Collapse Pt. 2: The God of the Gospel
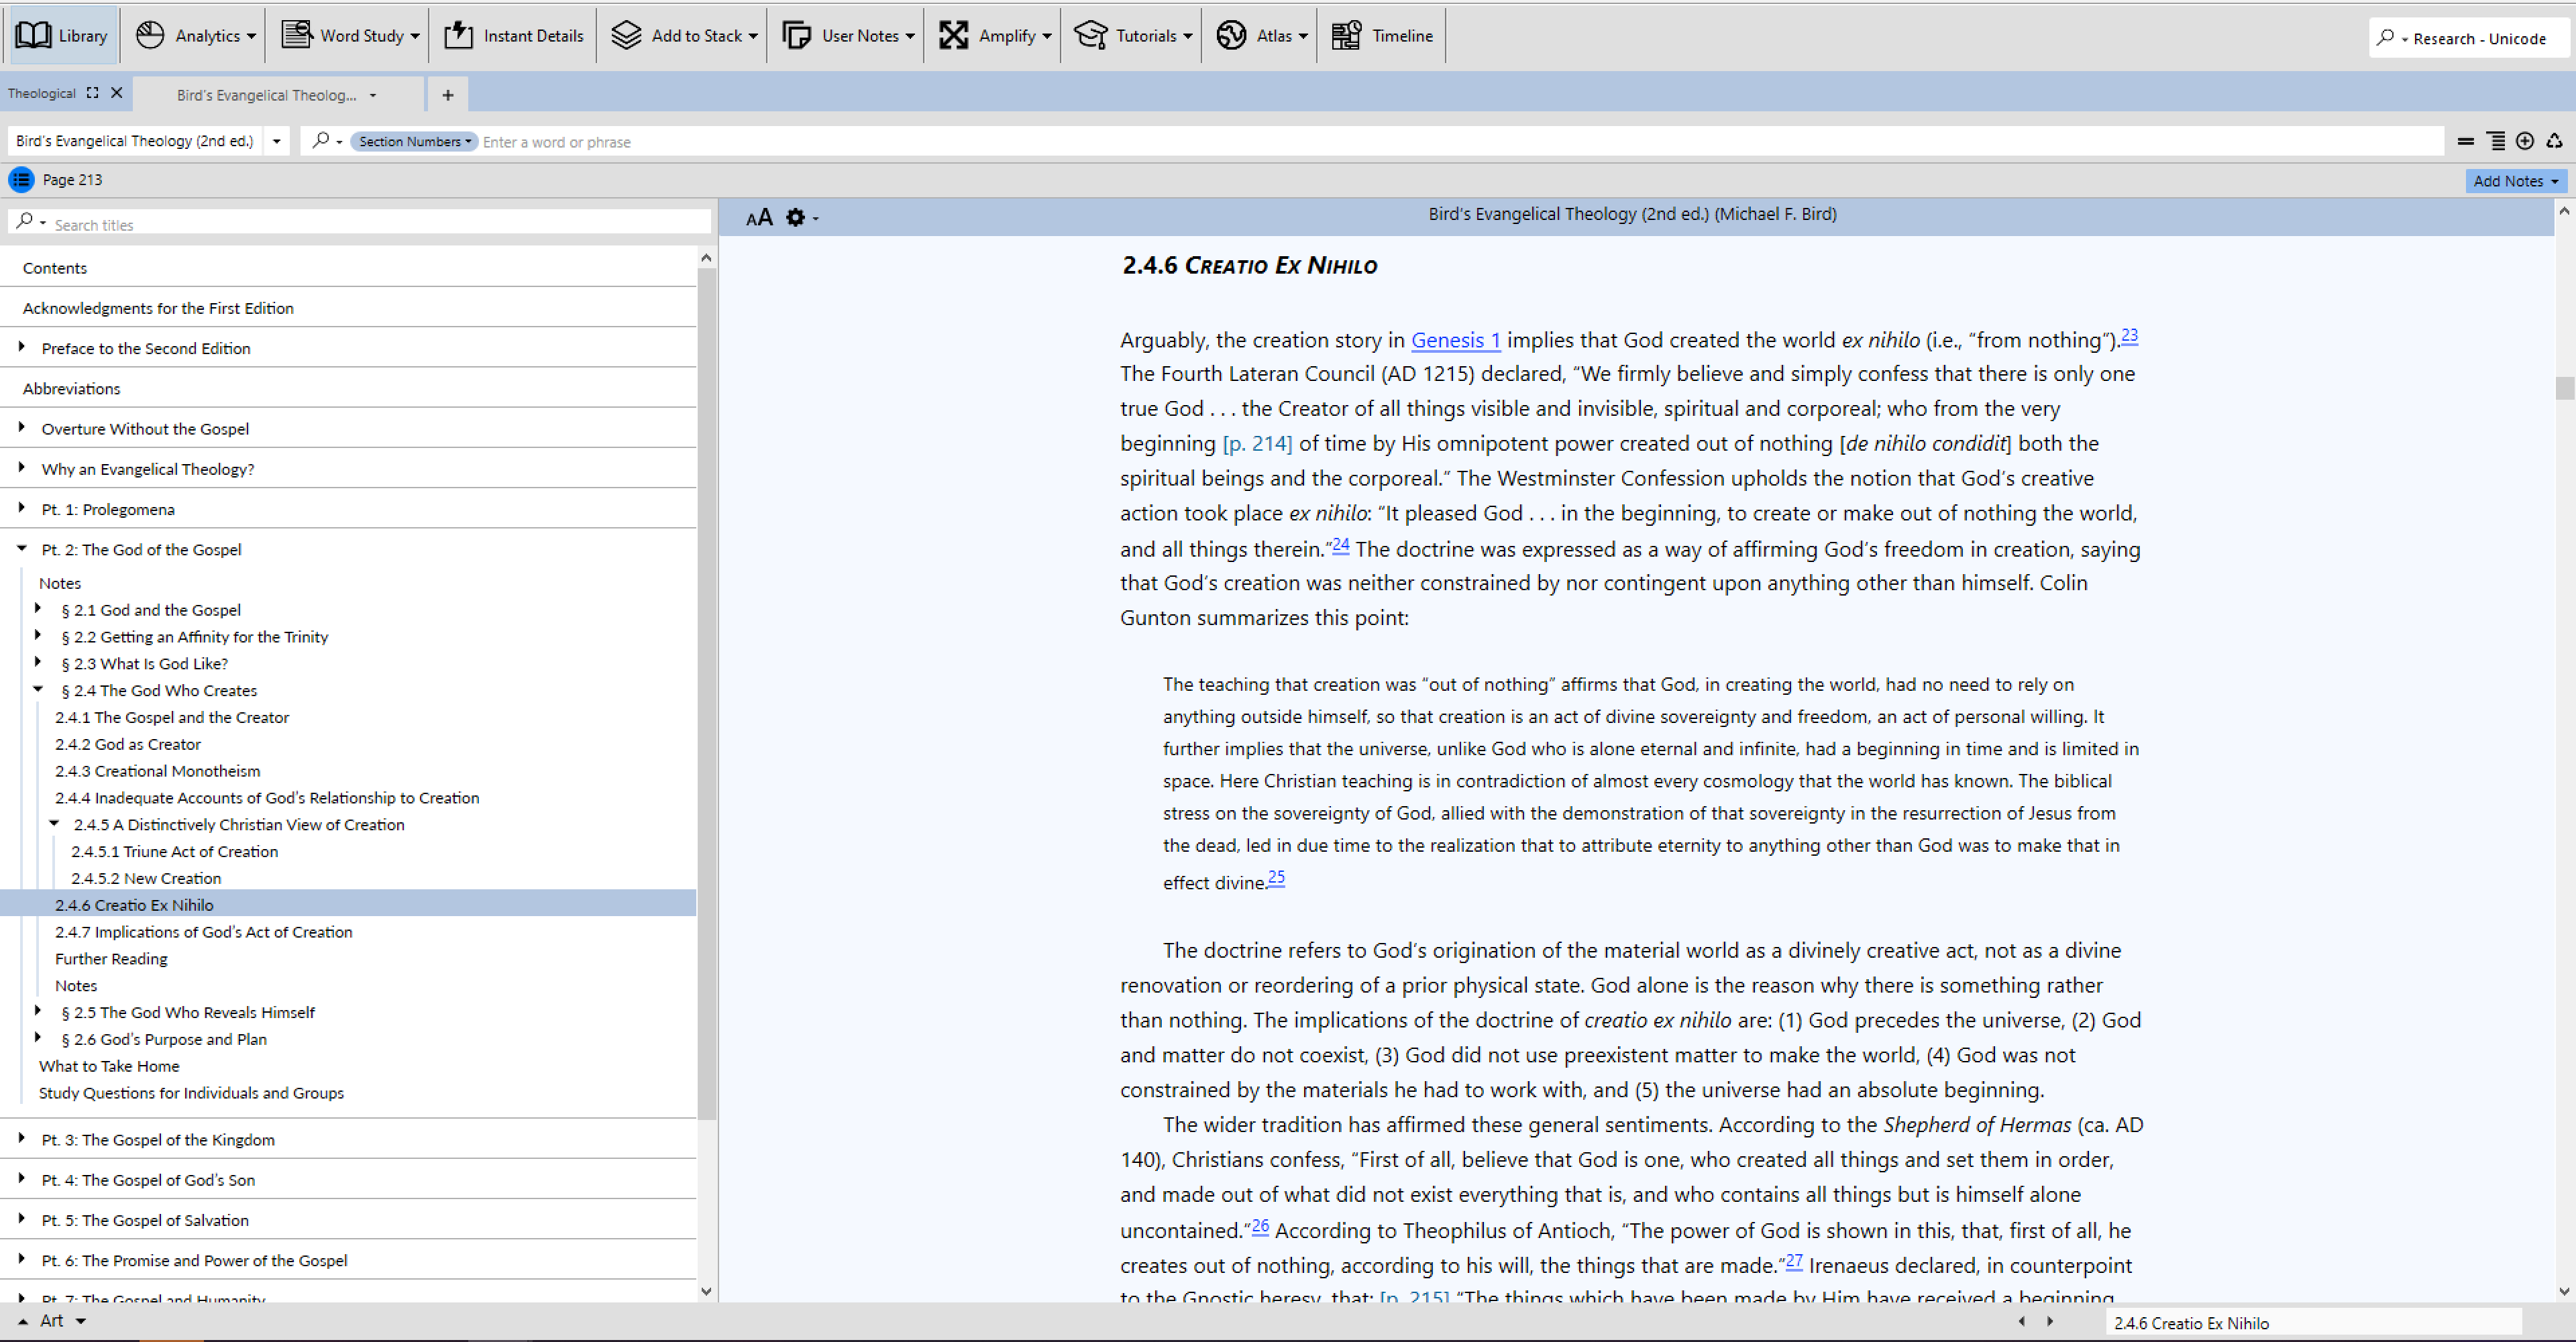Image resolution: width=2576 pixels, height=1342 pixels. click(22, 548)
